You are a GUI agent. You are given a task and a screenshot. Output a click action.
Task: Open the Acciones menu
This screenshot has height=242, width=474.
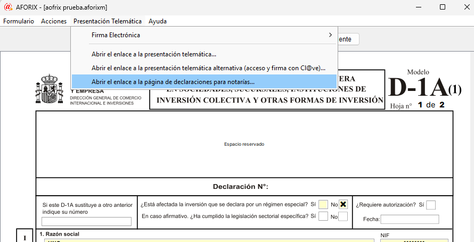(x=54, y=21)
